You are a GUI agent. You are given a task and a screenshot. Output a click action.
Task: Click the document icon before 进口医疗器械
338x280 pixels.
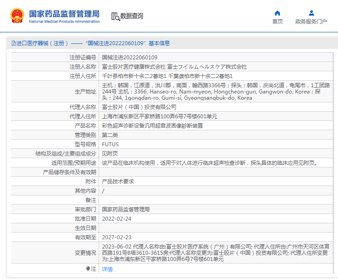coord(14,43)
